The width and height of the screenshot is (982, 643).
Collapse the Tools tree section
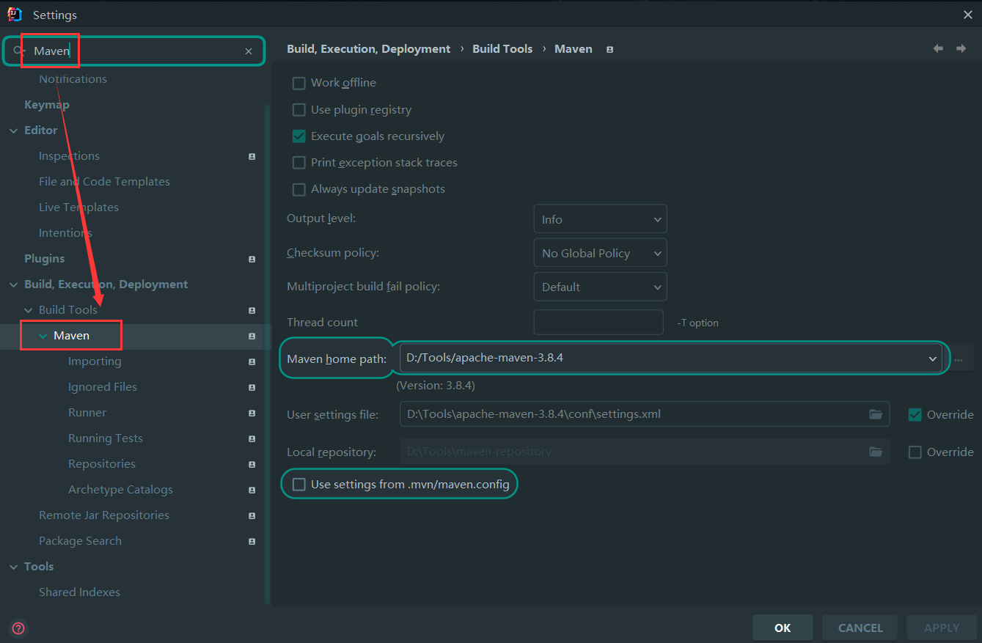[13, 567]
